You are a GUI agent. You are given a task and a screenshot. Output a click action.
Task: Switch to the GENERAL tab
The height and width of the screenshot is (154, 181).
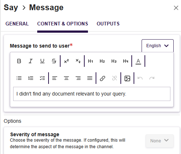17,24
